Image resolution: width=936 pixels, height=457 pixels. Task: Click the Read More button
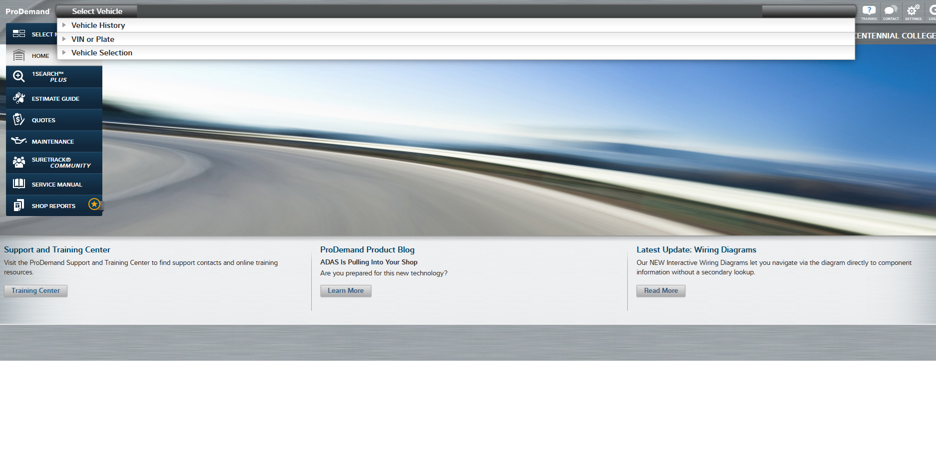click(660, 291)
